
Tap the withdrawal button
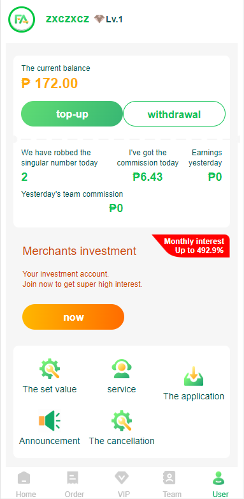pyautogui.click(x=174, y=114)
